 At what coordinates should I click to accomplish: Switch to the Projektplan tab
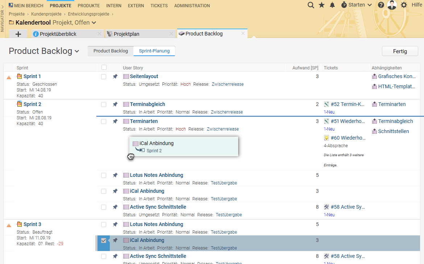[x=126, y=34]
